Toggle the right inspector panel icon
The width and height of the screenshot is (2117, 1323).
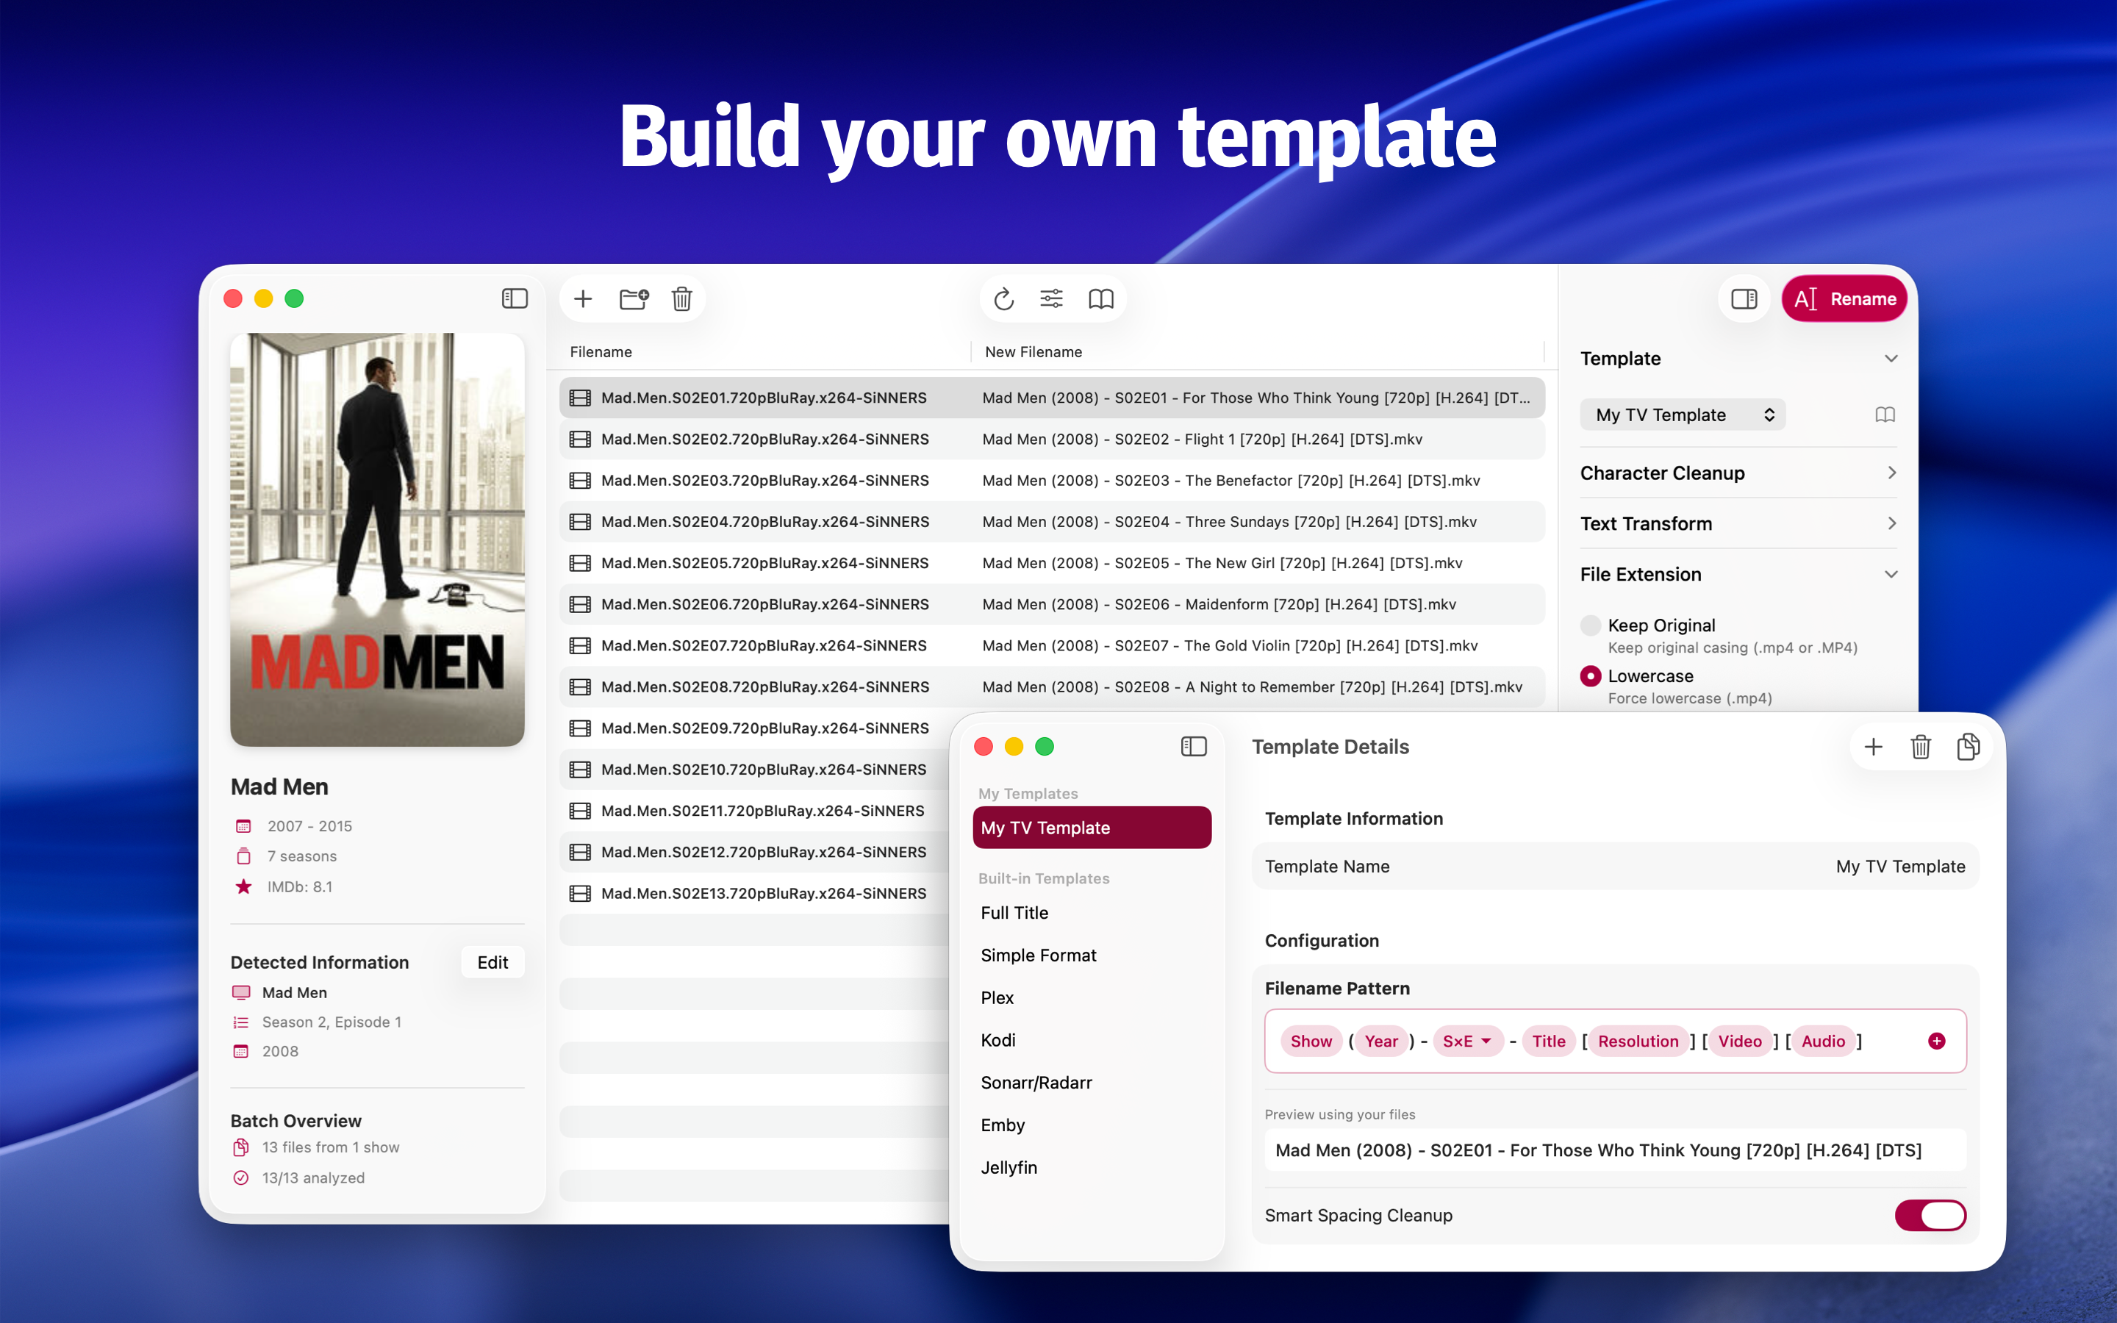tap(1744, 299)
